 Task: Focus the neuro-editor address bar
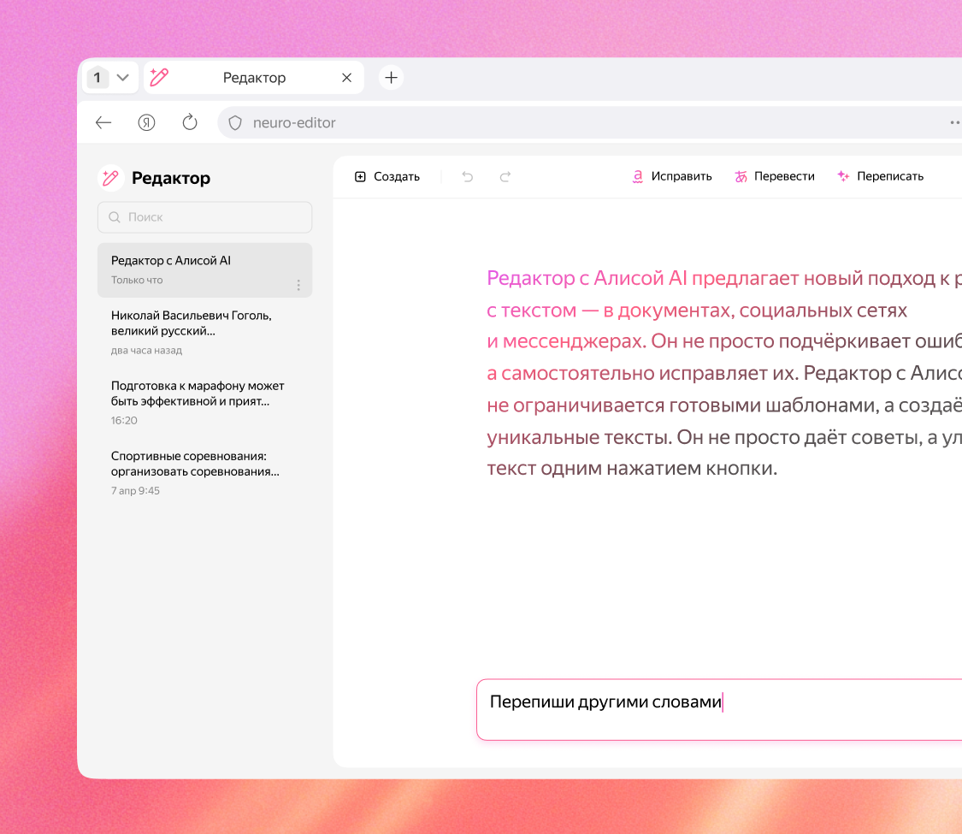click(589, 122)
